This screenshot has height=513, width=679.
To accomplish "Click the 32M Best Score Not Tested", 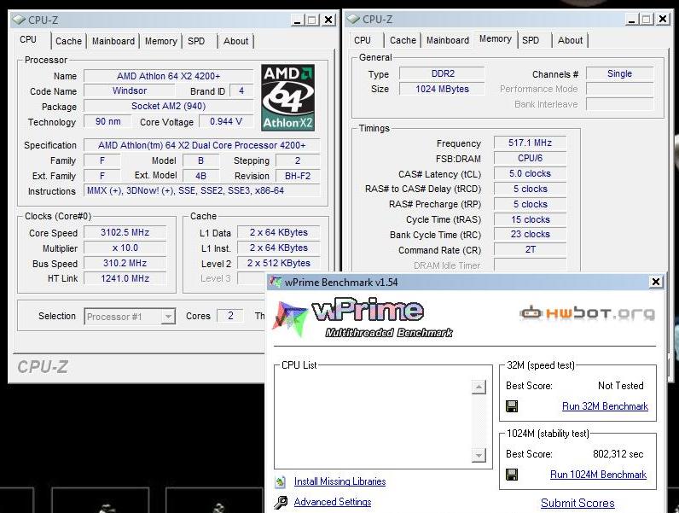I will pyautogui.click(x=620, y=385).
